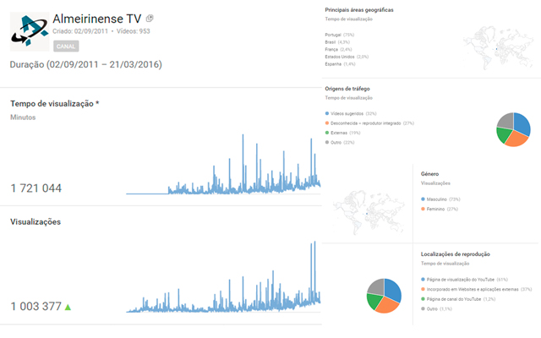The height and width of the screenshot is (338, 541).
Task: Click the gray CANAL badge
Action: click(65, 46)
